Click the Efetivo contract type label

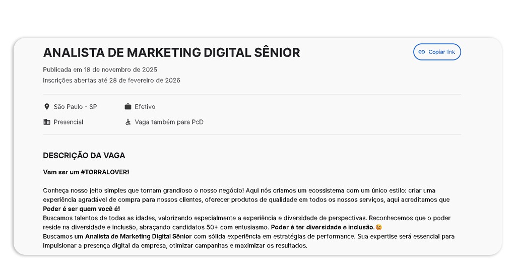[x=145, y=107]
